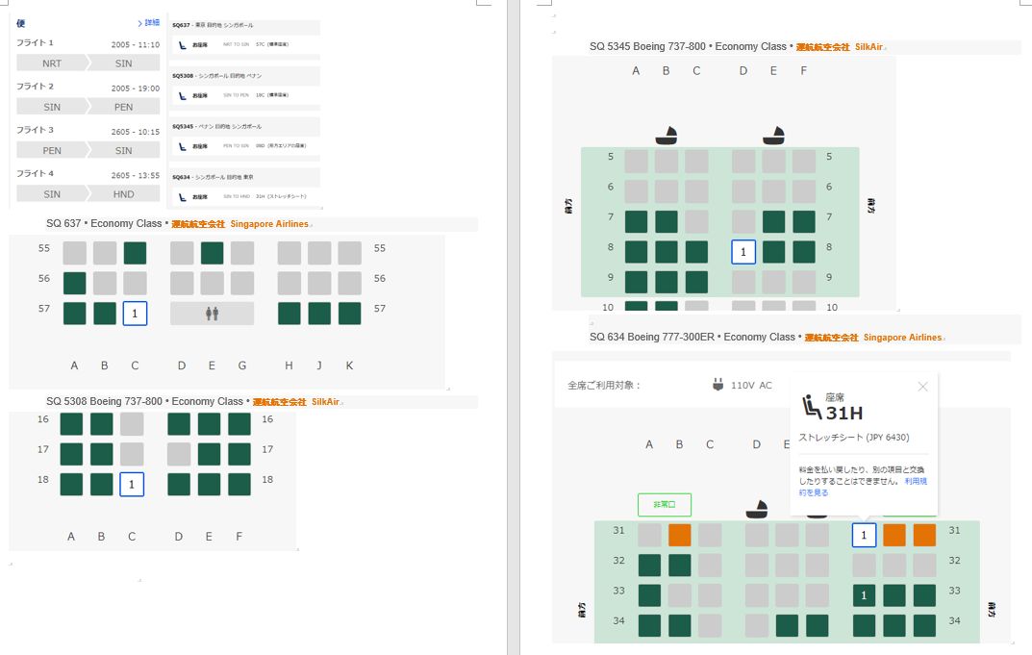This screenshot has height=655, width=1032.
Task: Click the Singapore Airlines link for SQ 637
Action: (x=269, y=224)
